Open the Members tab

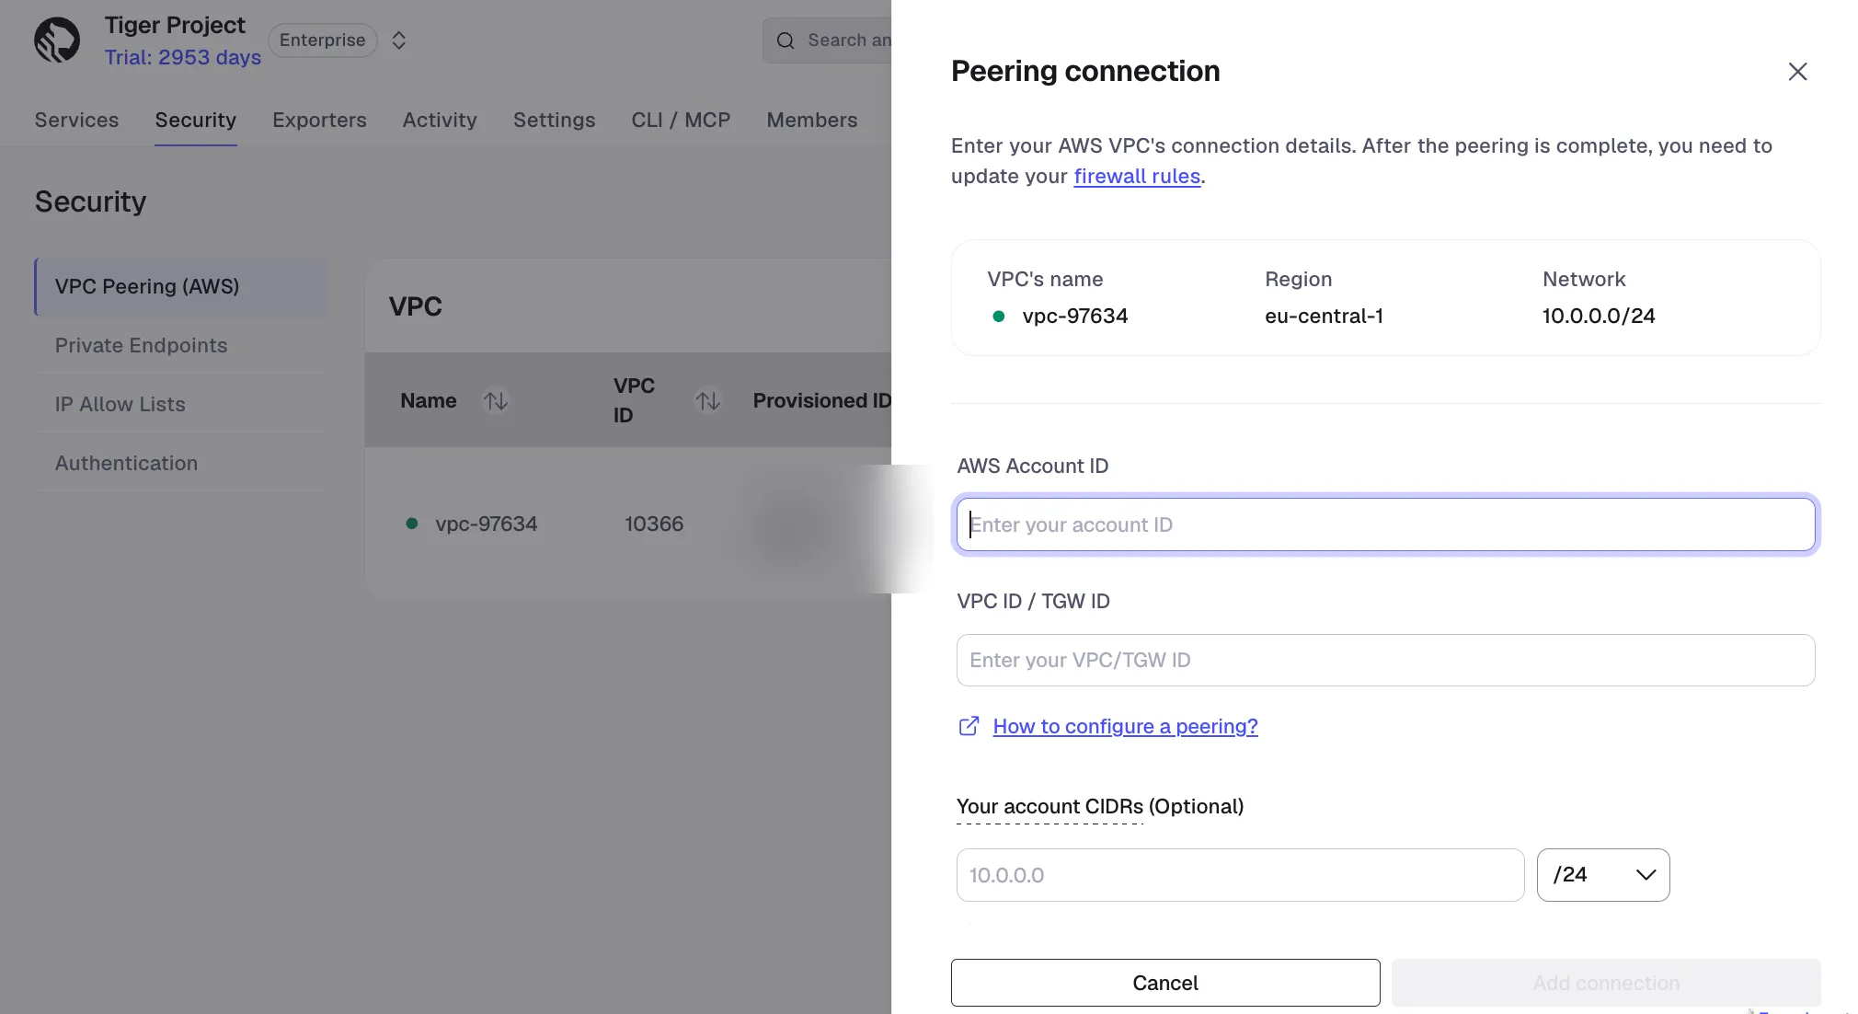tap(812, 120)
